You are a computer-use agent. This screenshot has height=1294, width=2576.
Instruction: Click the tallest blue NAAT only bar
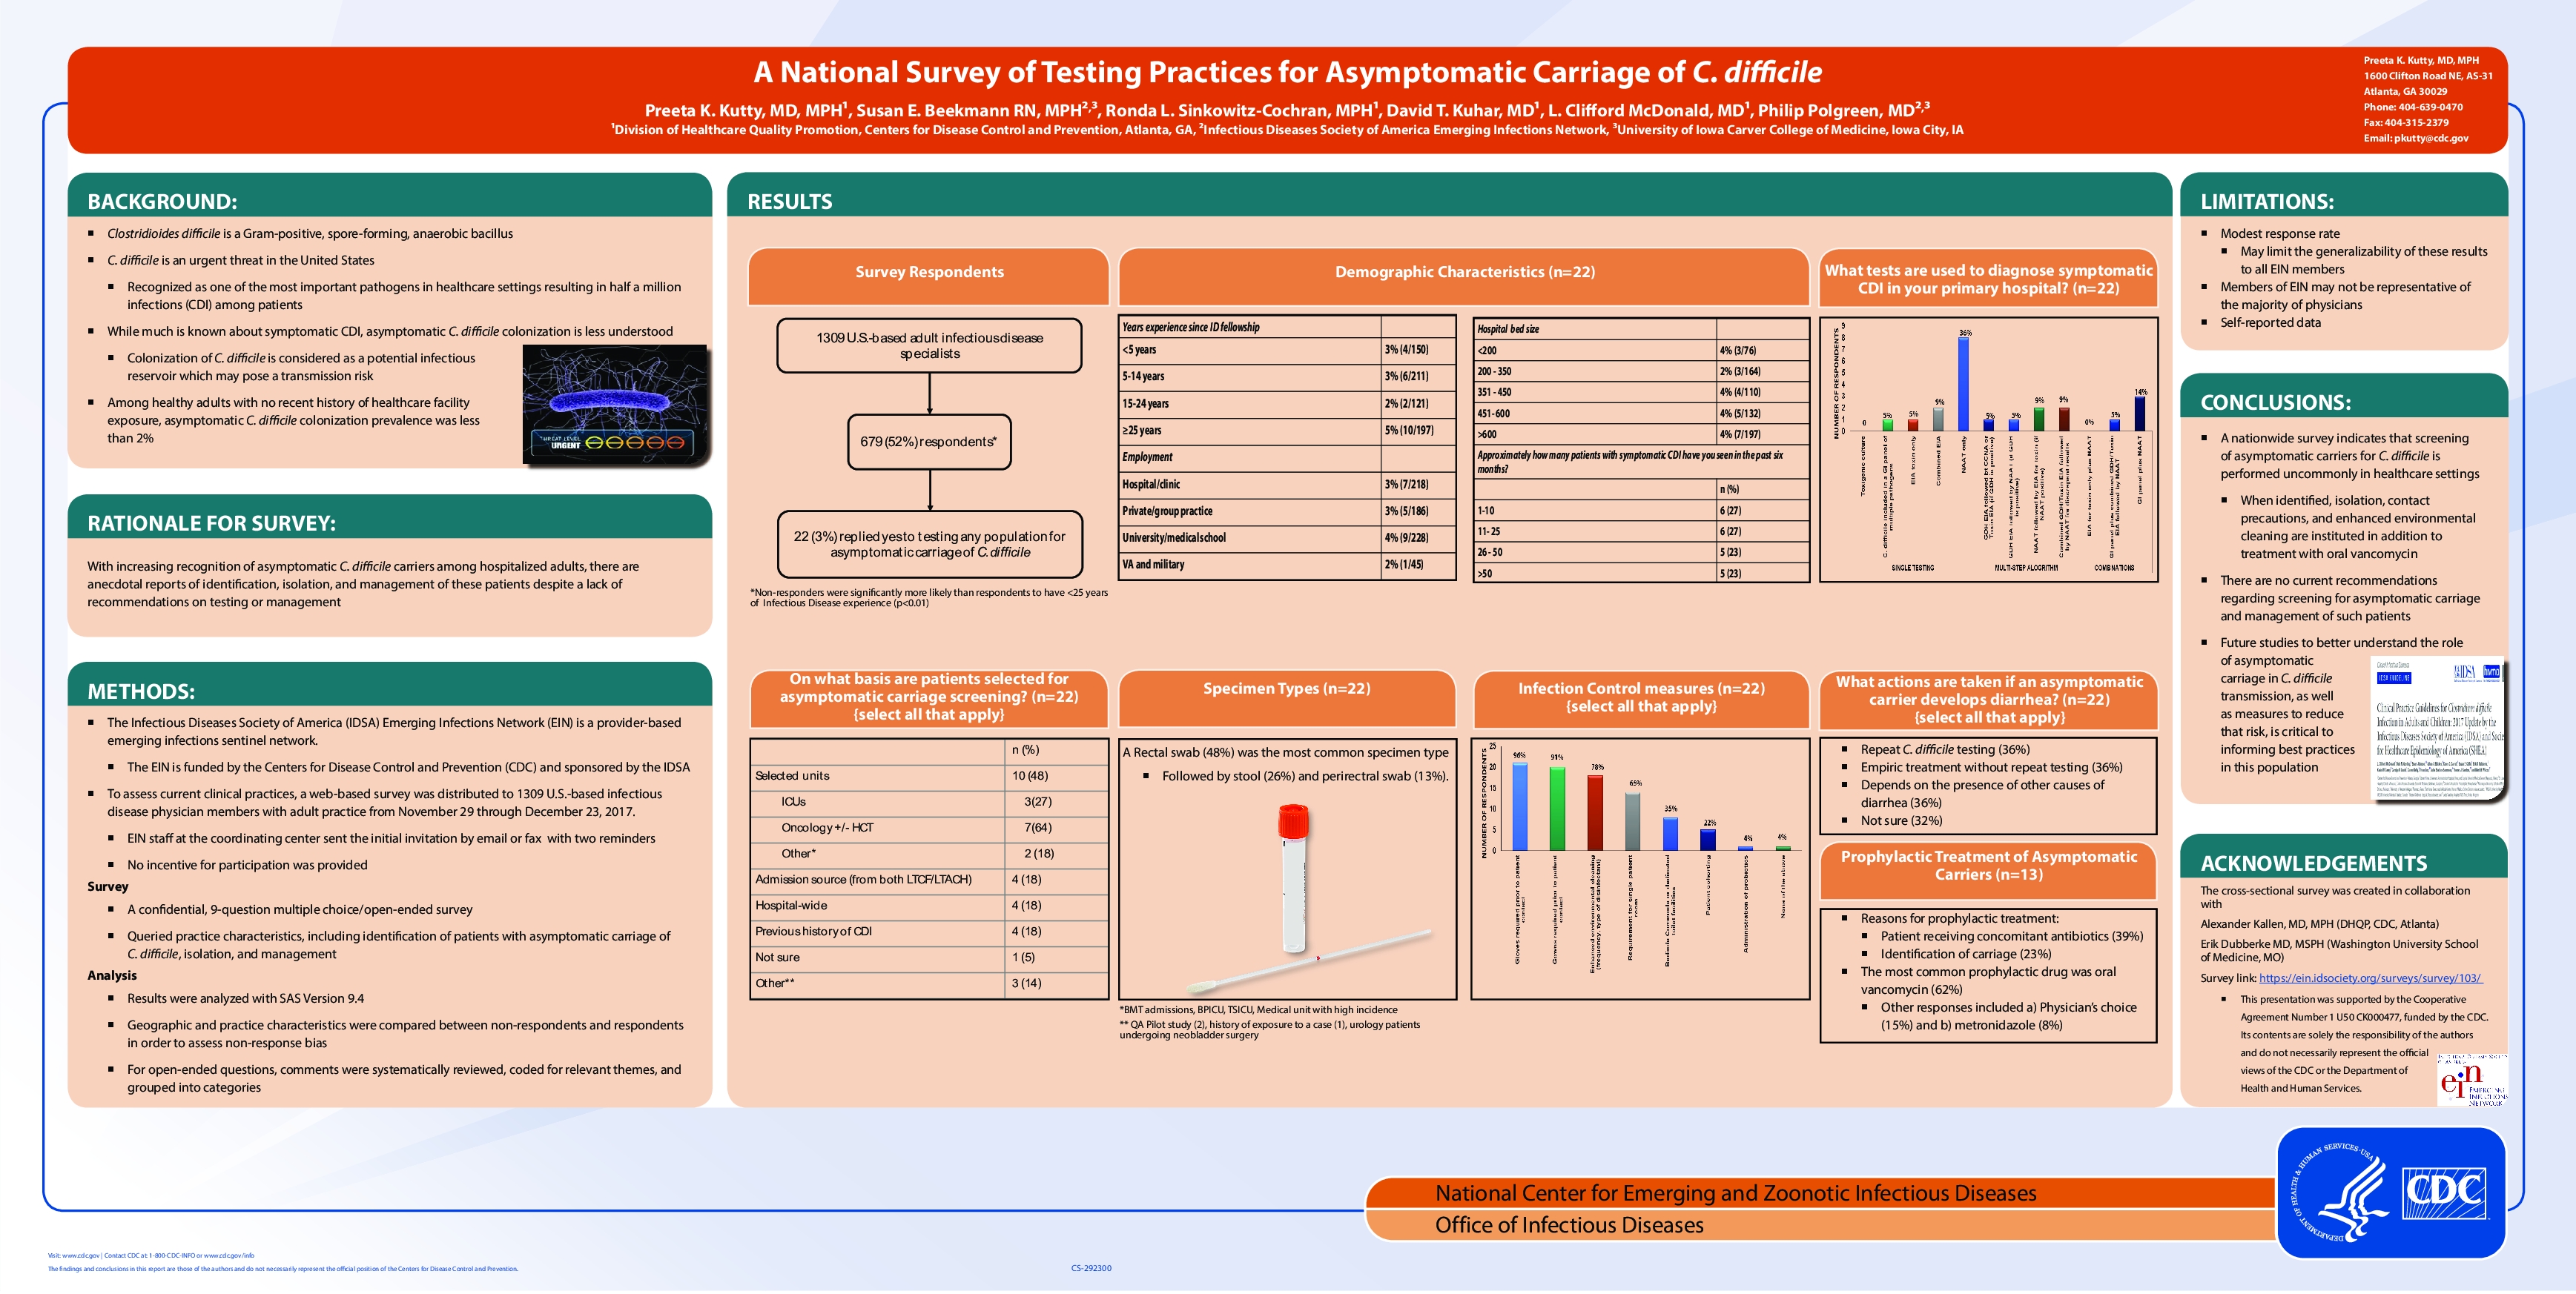coord(1963,384)
